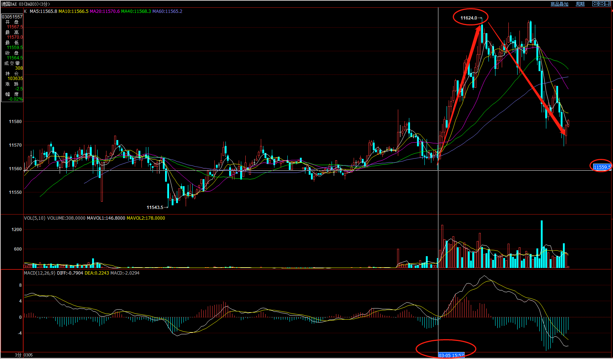This screenshot has width=613, height=359.
Task: Open the 周期 period menu
Action: coord(580,4)
